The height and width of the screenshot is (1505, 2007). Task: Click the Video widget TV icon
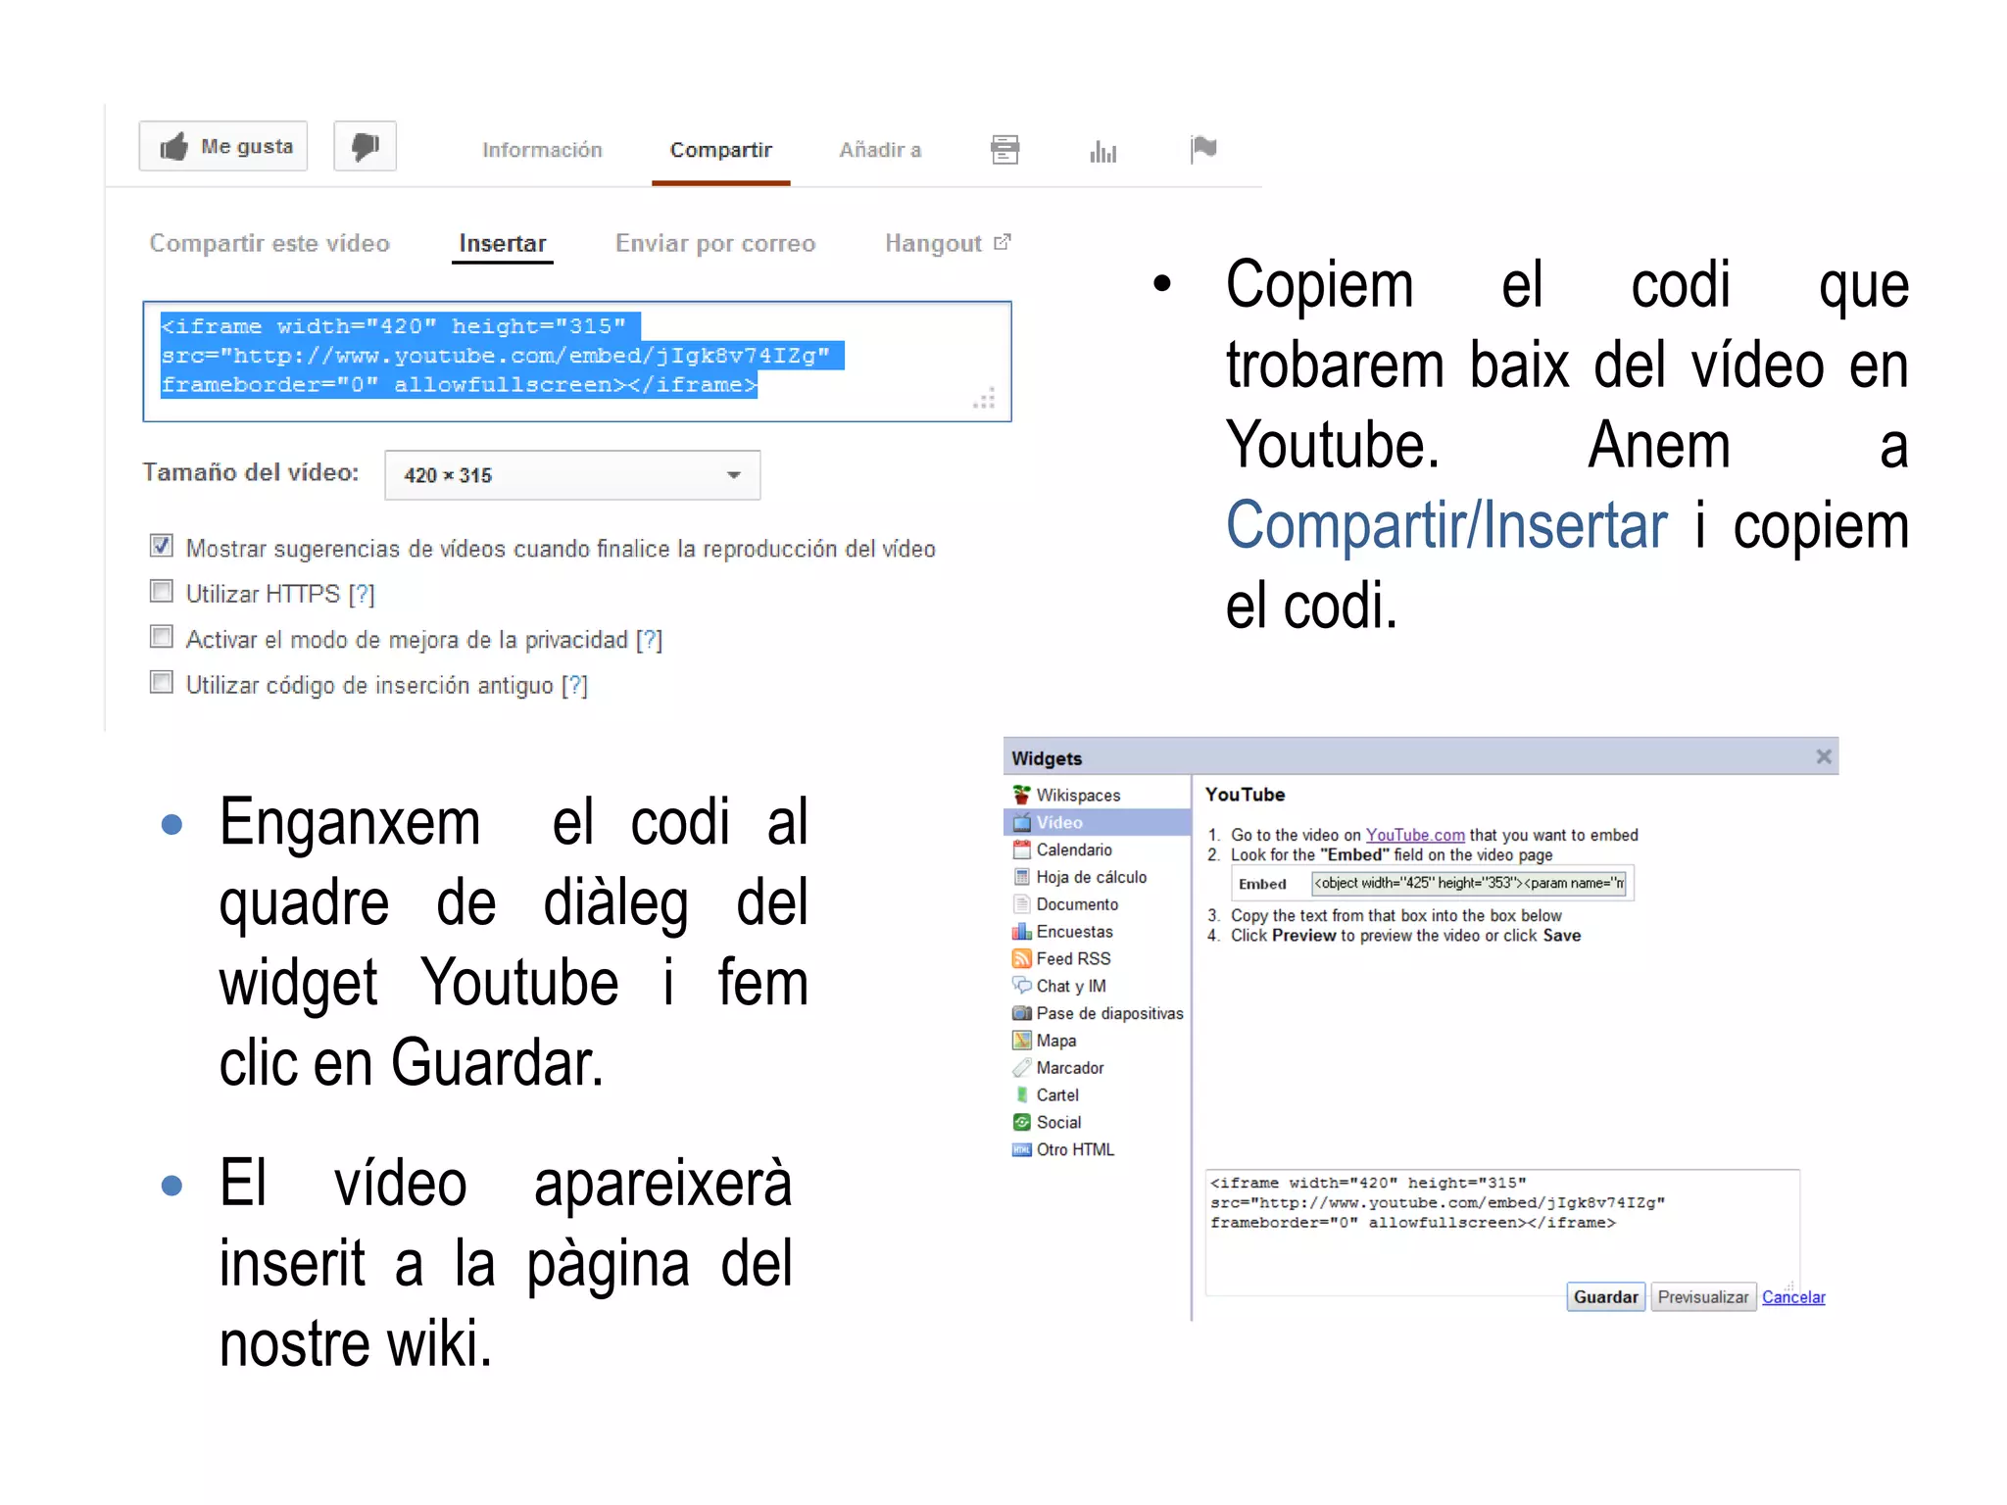1021,822
